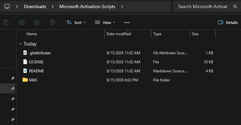Open the View dropdown
241x125 pixels.
point(105,22)
